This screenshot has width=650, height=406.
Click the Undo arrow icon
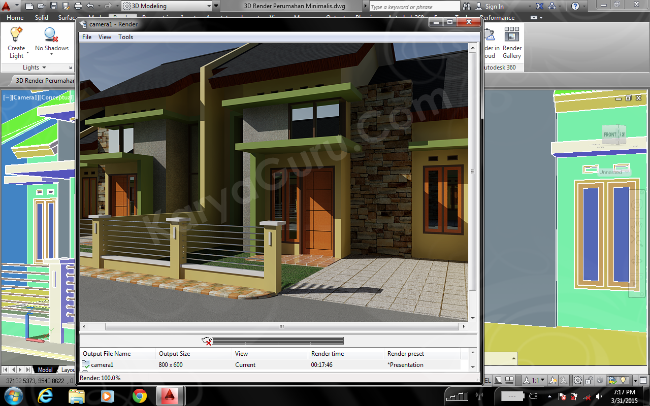click(x=91, y=6)
